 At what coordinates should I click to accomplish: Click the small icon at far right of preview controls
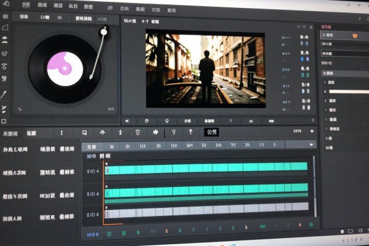(313, 121)
